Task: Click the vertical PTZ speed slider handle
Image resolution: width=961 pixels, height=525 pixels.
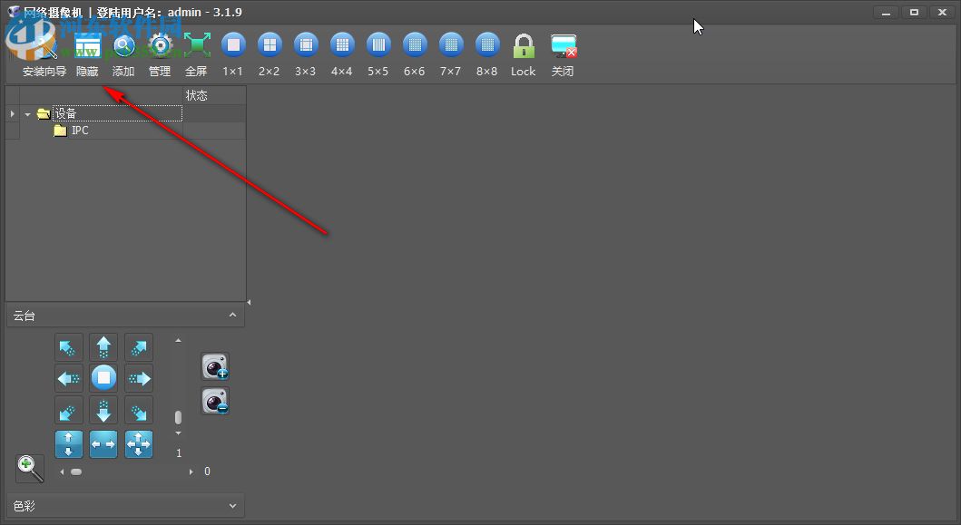Action: click(179, 417)
